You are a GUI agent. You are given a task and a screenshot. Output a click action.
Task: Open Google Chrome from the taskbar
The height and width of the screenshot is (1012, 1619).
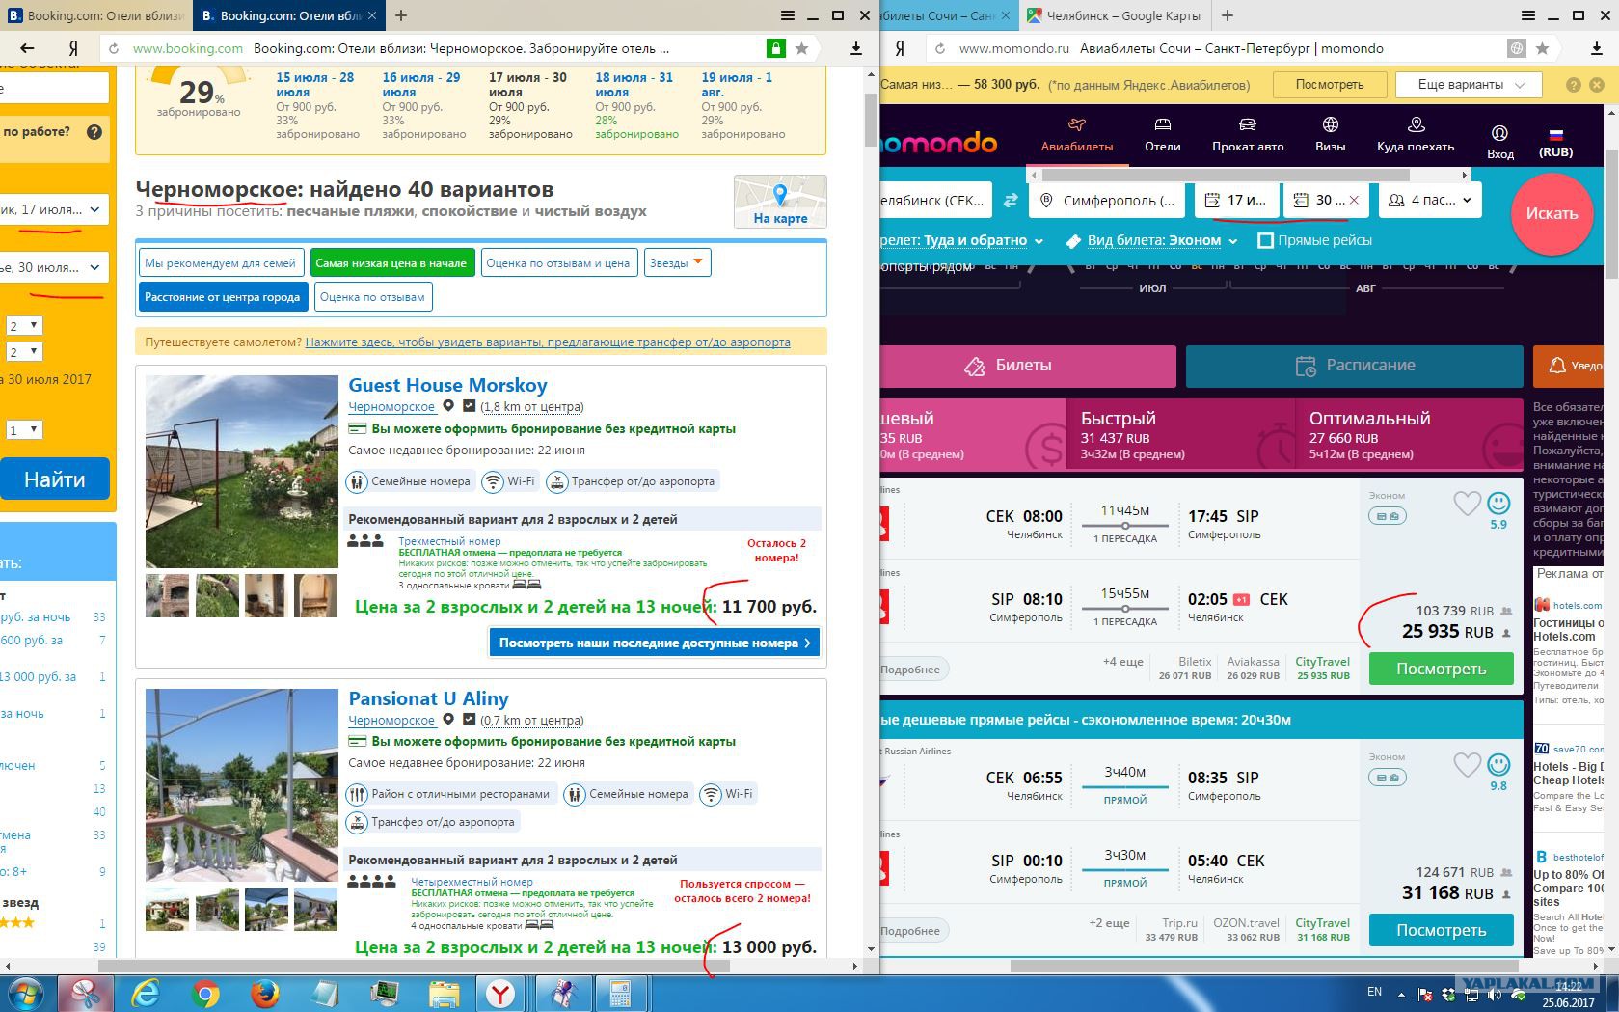(205, 993)
